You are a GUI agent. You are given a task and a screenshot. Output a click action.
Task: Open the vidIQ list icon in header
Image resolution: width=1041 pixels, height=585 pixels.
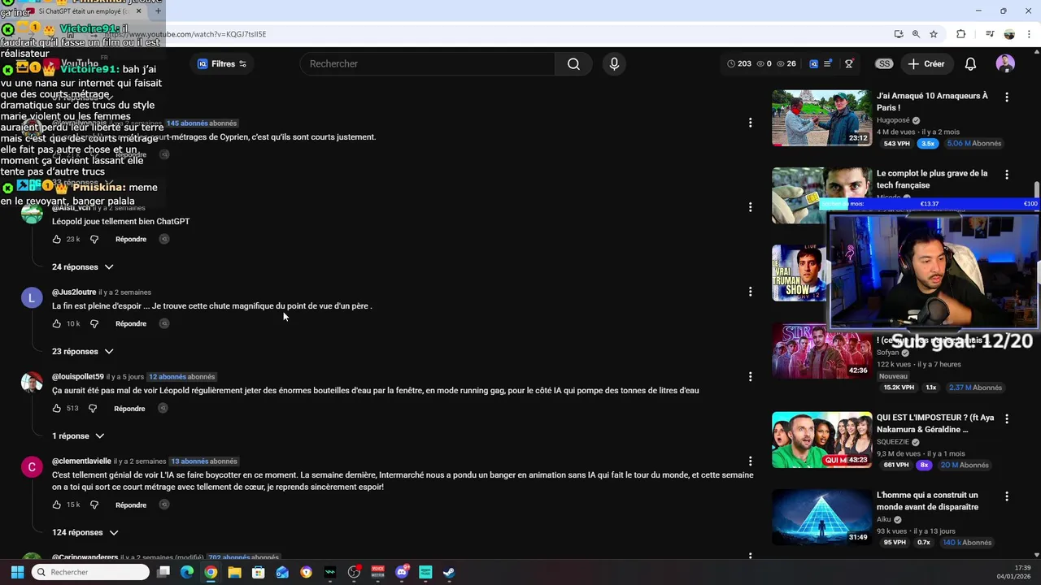pos(828,64)
